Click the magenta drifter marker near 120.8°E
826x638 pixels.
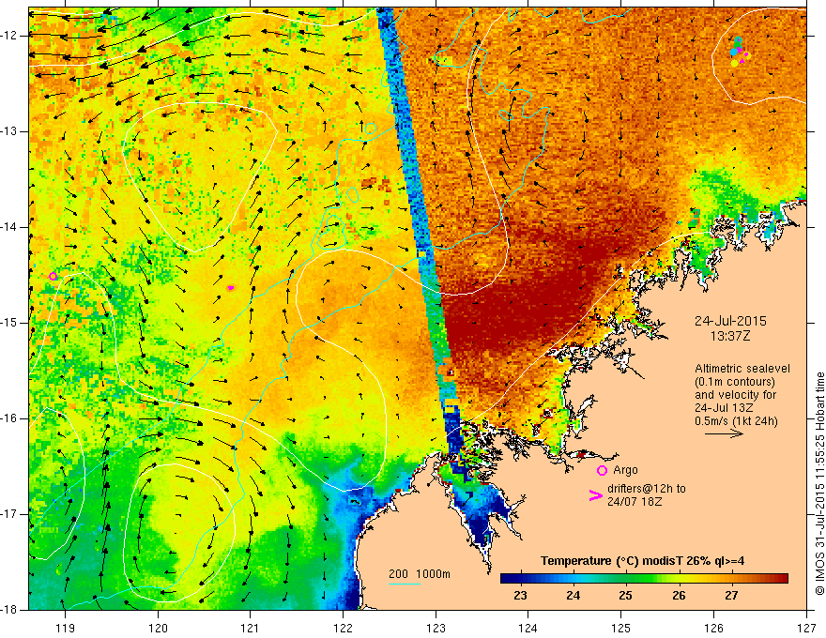230,288
